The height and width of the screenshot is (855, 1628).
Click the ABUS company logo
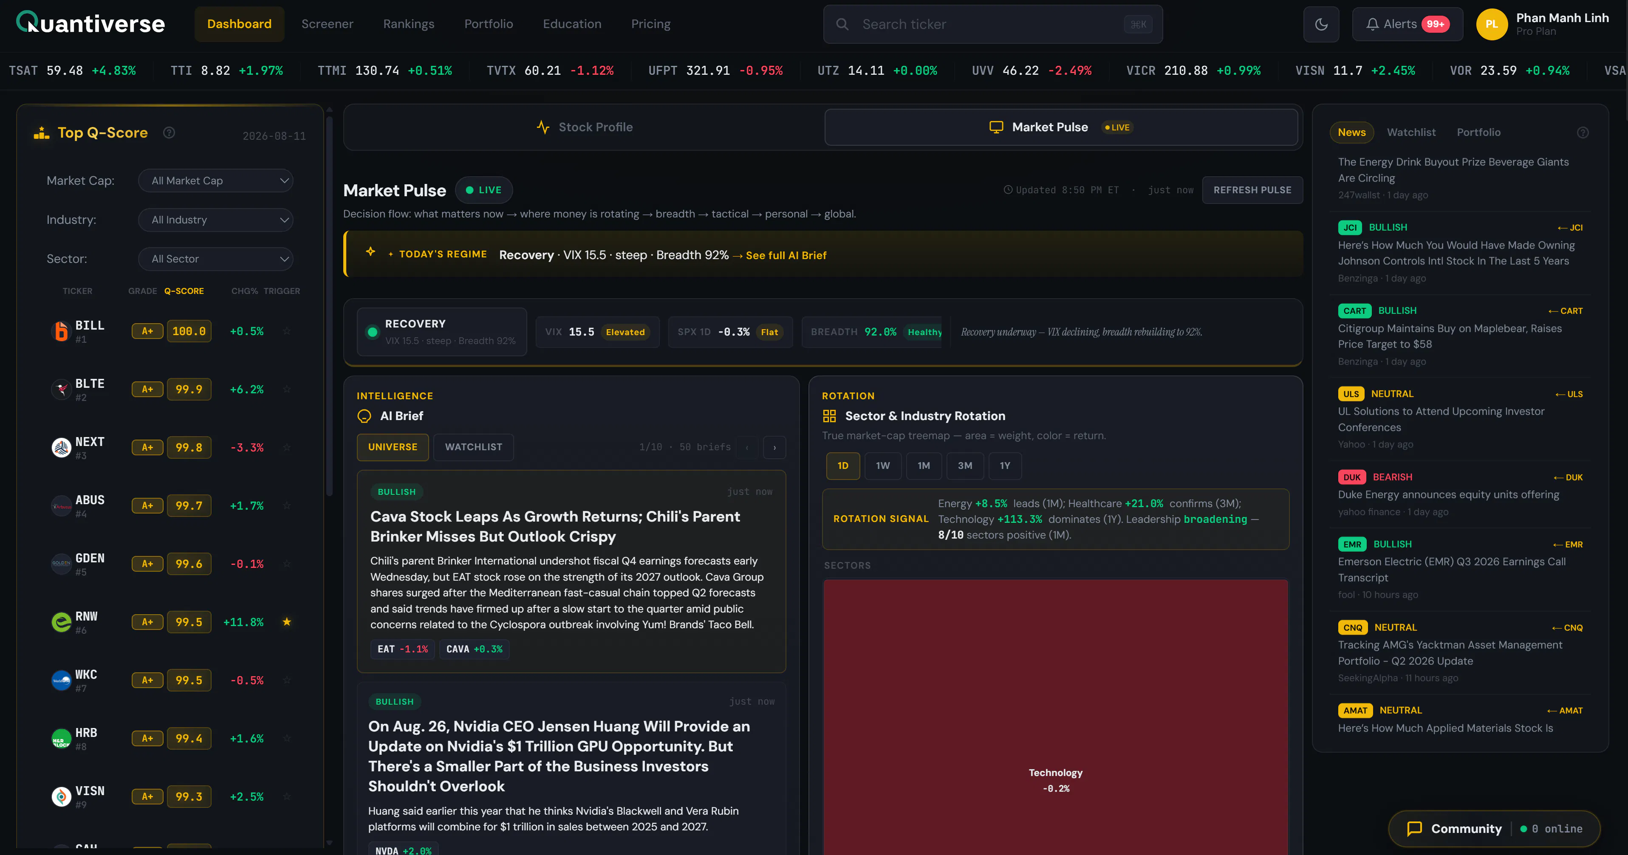click(61, 505)
